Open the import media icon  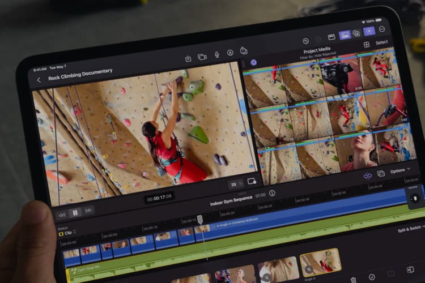click(188, 58)
